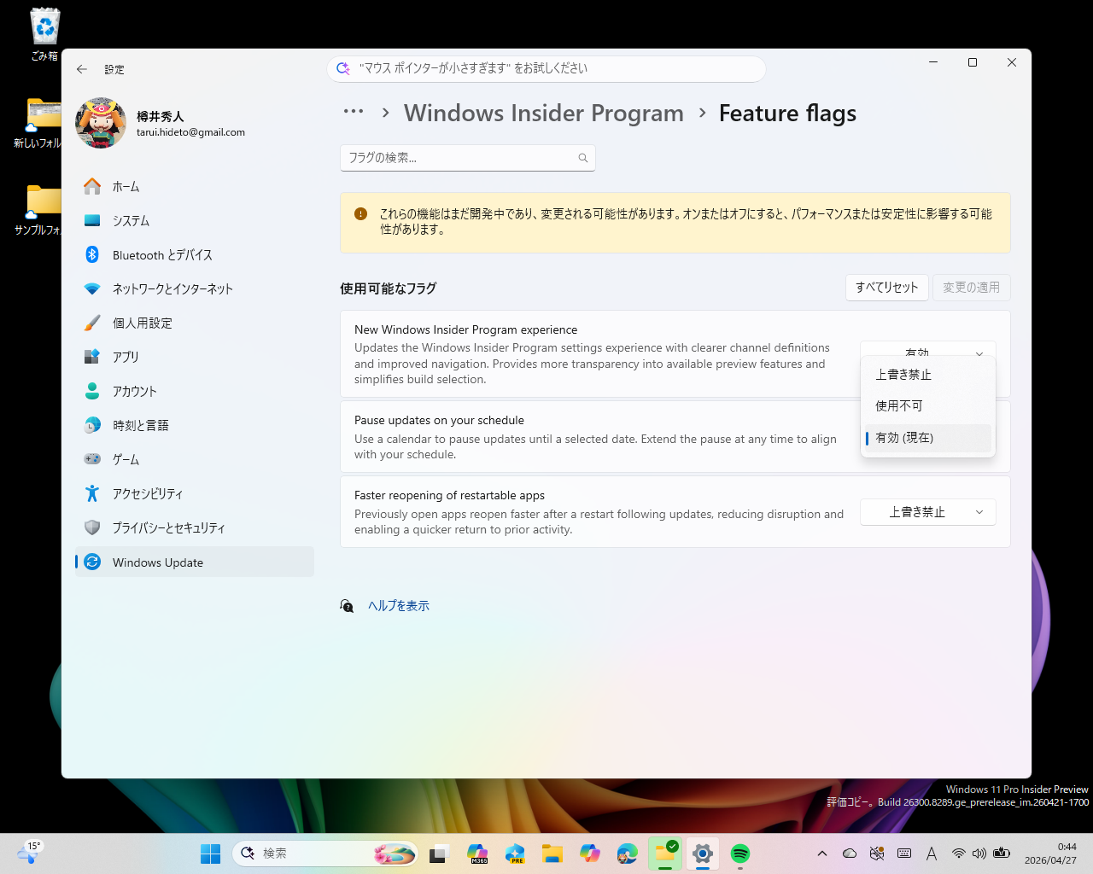The width and height of the screenshot is (1093, 874).
Task: Open the Faster reopening of restartable apps dropdown
Action: (x=927, y=511)
